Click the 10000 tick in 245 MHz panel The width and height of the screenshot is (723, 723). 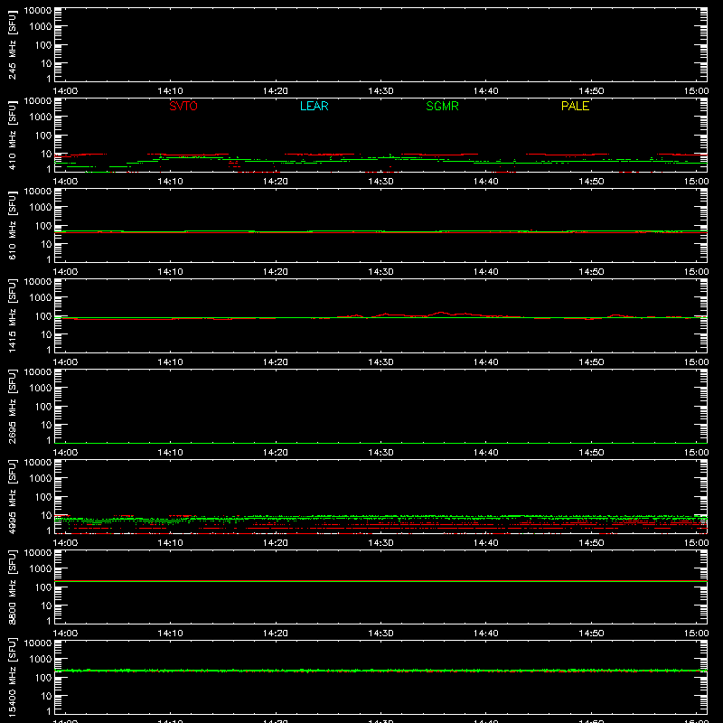click(38, 11)
